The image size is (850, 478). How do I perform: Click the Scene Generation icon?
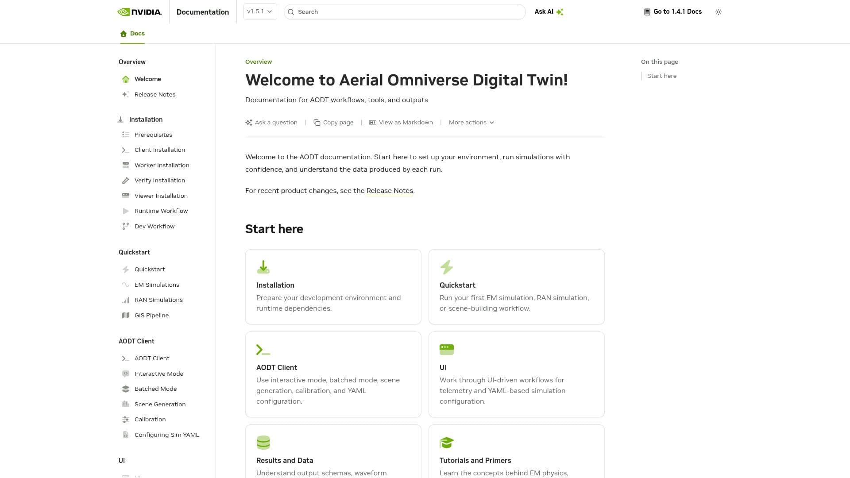tap(126, 404)
